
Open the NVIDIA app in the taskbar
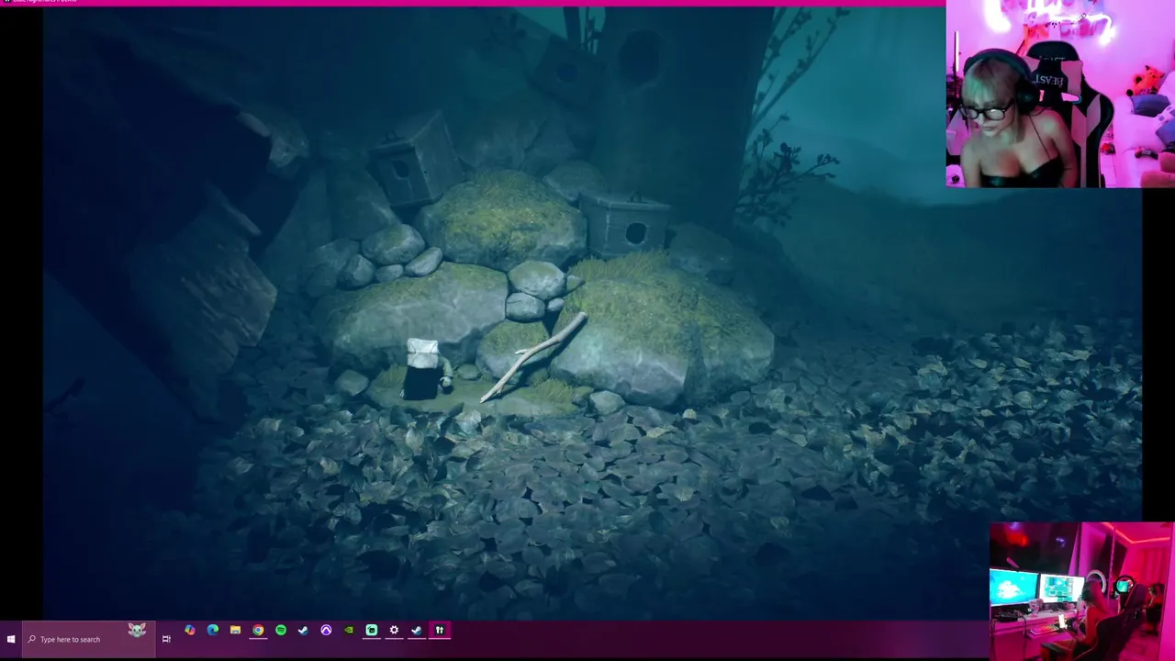(349, 630)
